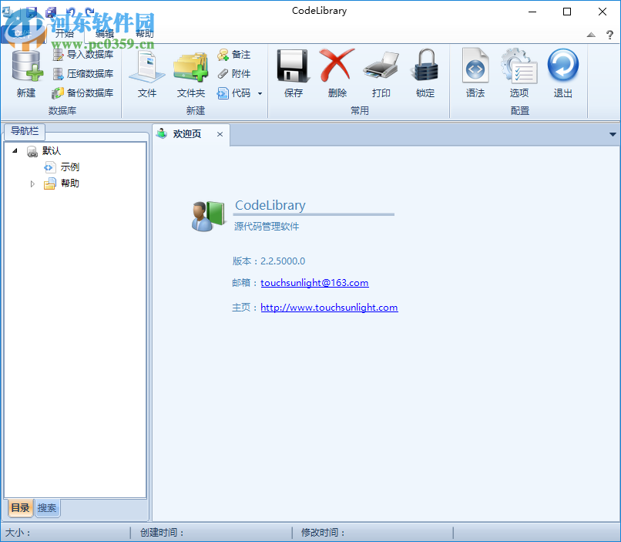Click the CodeLibrary user-and-book logo
Viewport: 621px width, 542px height.
[208, 216]
